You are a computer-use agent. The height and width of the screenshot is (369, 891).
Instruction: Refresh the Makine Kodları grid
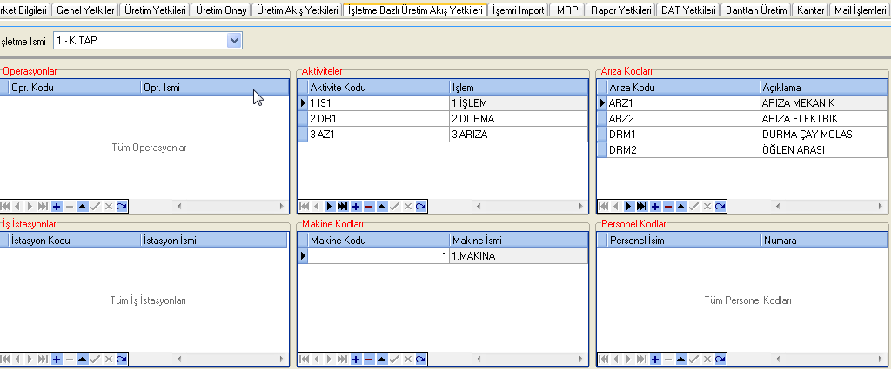click(421, 359)
